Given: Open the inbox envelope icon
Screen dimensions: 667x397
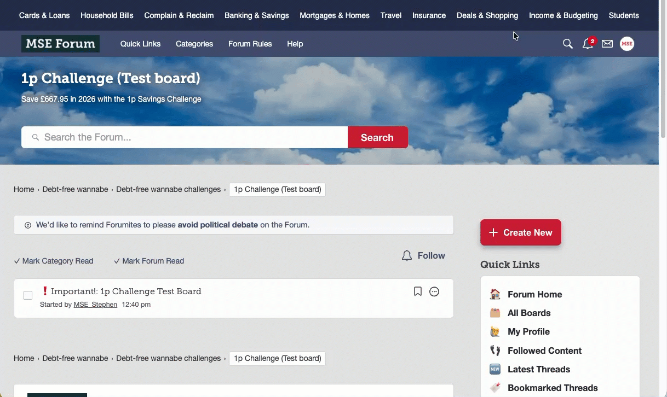Looking at the screenshot, I should click(x=607, y=44).
